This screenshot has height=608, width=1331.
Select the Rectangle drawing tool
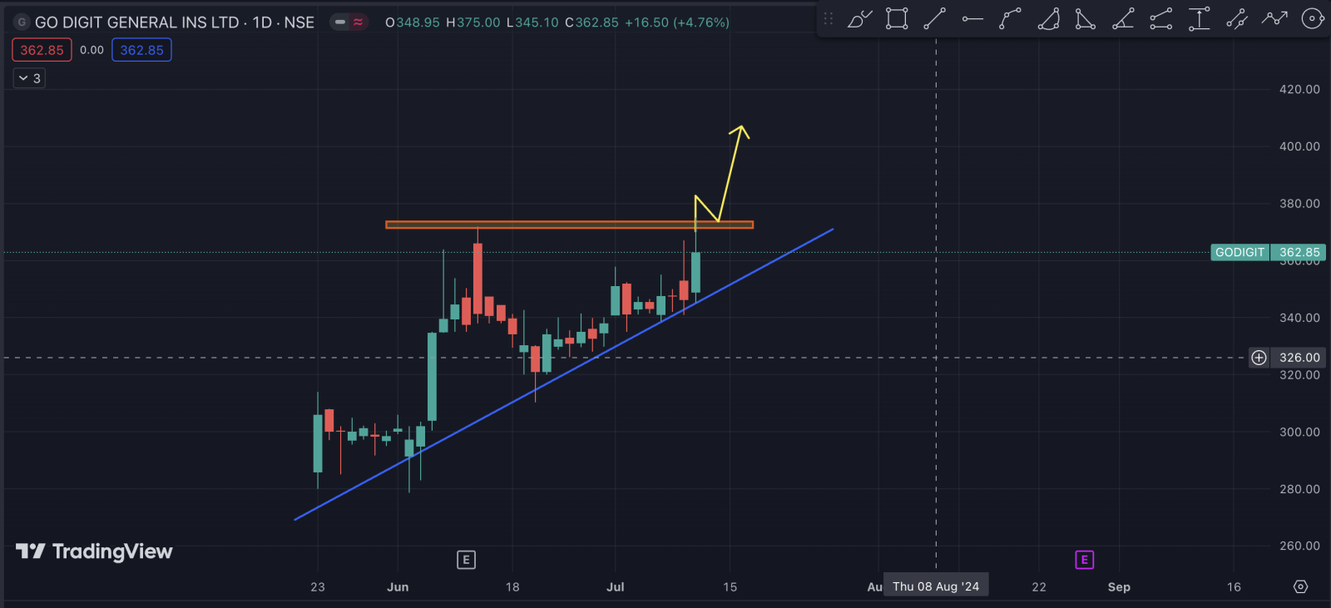tap(897, 18)
